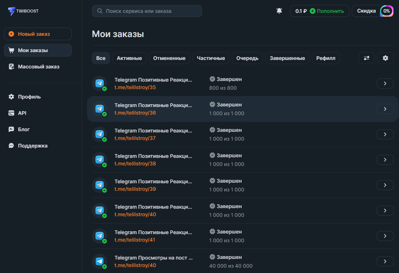This screenshot has width=399, height=273.
Task: Click Пополнить balance button
Action: [x=327, y=11]
